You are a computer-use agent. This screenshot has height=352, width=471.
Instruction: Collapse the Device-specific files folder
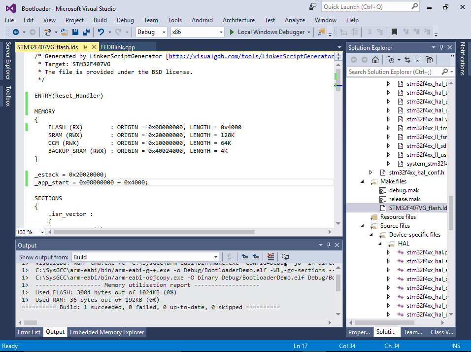pyautogui.click(x=371, y=235)
